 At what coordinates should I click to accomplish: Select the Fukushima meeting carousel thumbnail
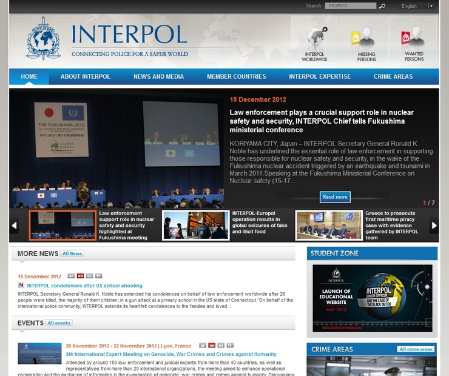[x=62, y=226]
